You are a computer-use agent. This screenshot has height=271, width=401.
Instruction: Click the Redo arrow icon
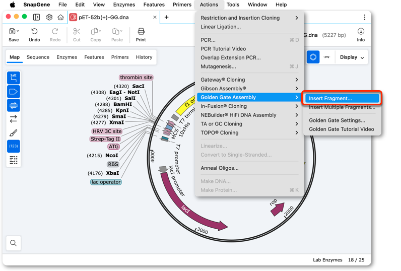pos(55,31)
